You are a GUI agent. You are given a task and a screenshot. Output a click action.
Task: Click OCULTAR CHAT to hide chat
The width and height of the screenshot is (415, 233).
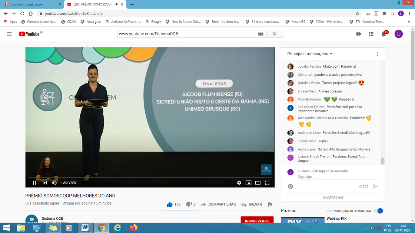[333, 197]
